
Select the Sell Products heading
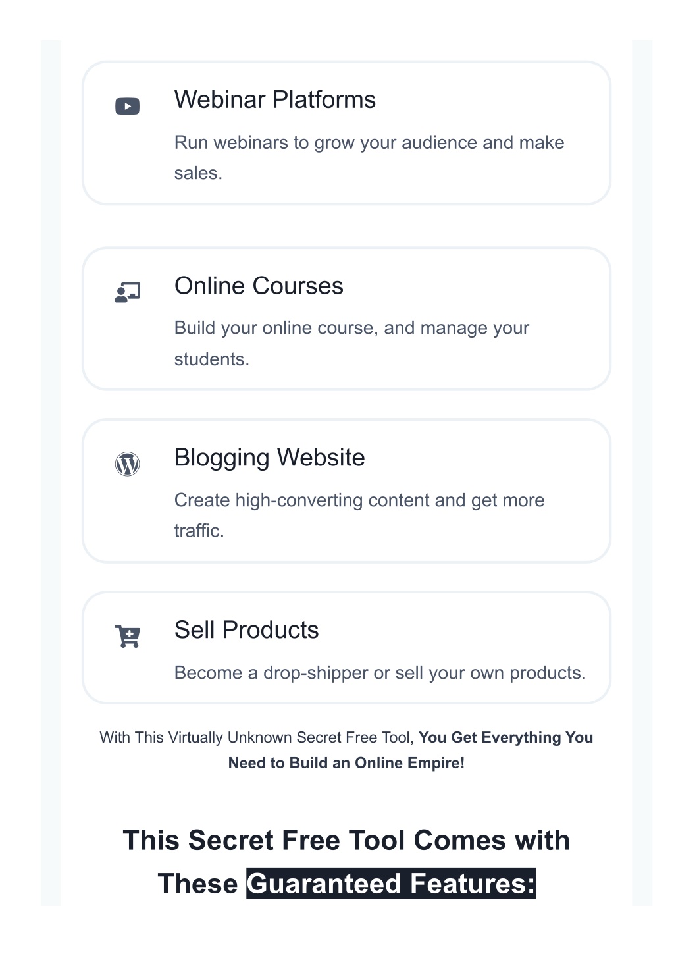tap(246, 630)
